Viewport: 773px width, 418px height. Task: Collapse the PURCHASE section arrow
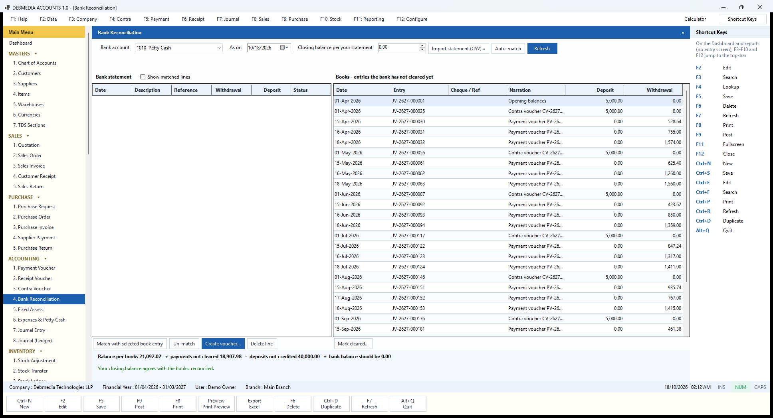[39, 197]
